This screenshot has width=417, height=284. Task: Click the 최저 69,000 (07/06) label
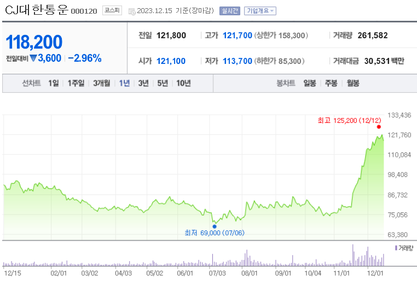click(x=215, y=233)
